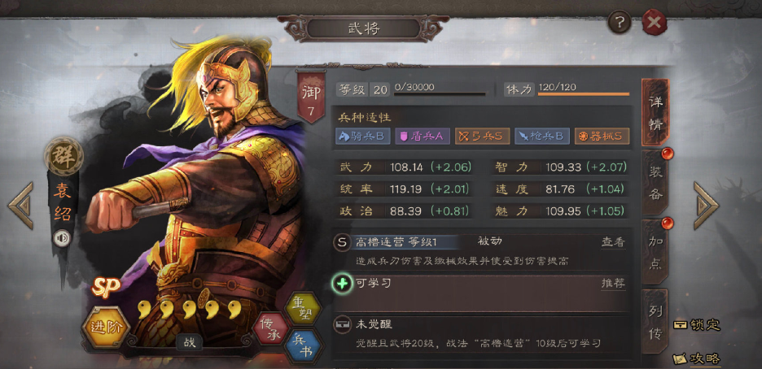View 高橹连营 skill with 查看
The image size is (762, 369).
coord(613,242)
